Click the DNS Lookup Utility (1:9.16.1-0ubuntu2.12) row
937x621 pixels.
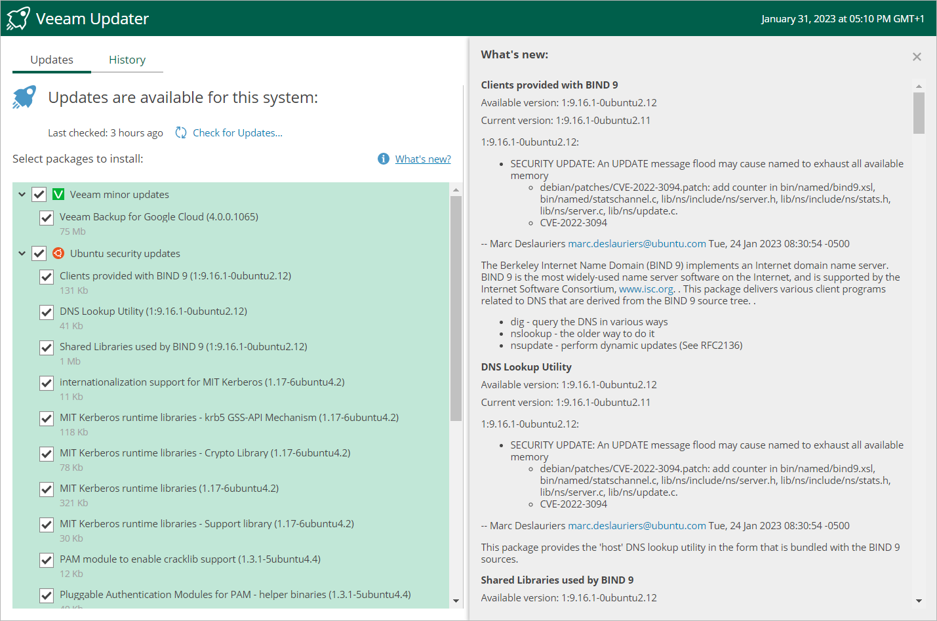231,318
